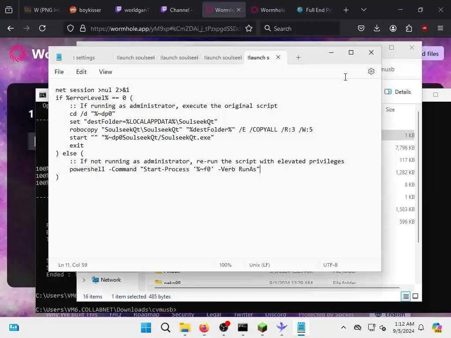Switch to the first '!launch soulseek' tab
The height and width of the screenshot is (338, 451).
click(x=136, y=58)
